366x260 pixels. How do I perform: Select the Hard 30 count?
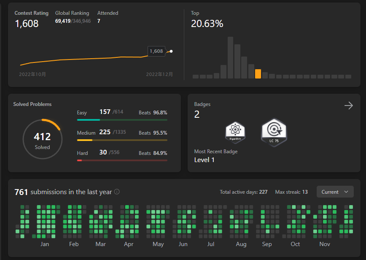tap(103, 152)
